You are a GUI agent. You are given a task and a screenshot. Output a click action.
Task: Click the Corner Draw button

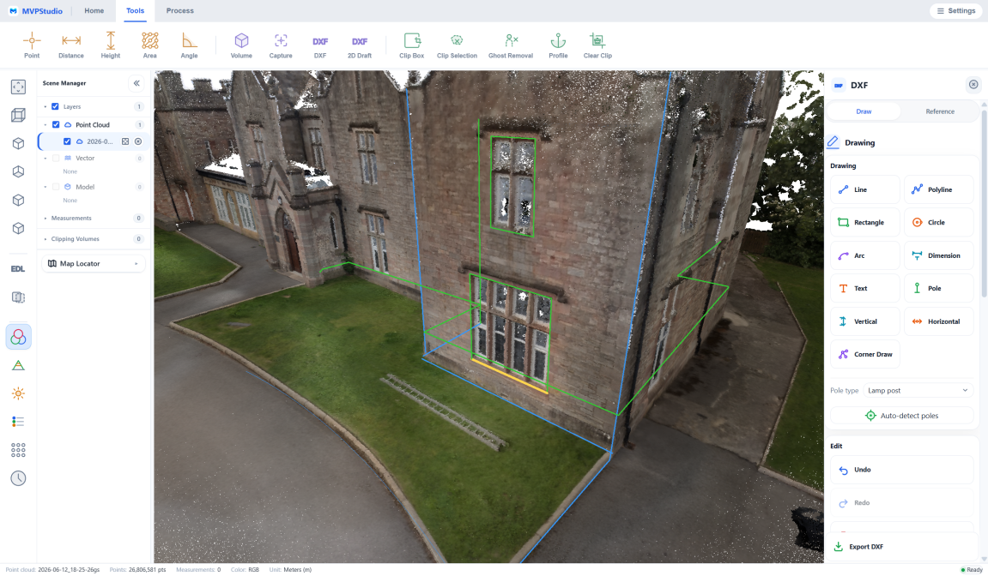[x=864, y=354]
